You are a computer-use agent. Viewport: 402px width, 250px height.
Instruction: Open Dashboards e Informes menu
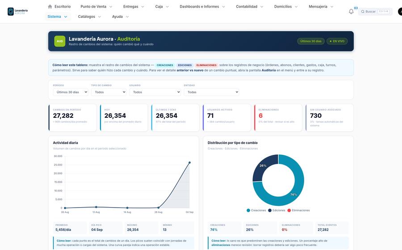(x=202, y=6)
